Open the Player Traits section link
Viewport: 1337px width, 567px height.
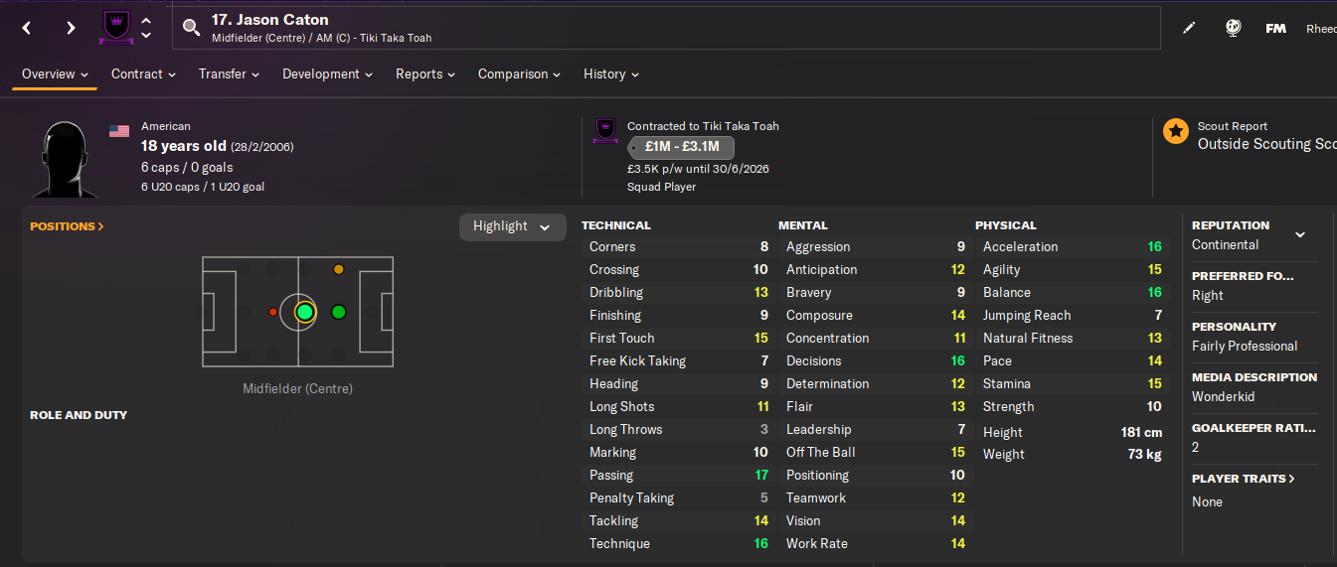tap(1244, 479)
